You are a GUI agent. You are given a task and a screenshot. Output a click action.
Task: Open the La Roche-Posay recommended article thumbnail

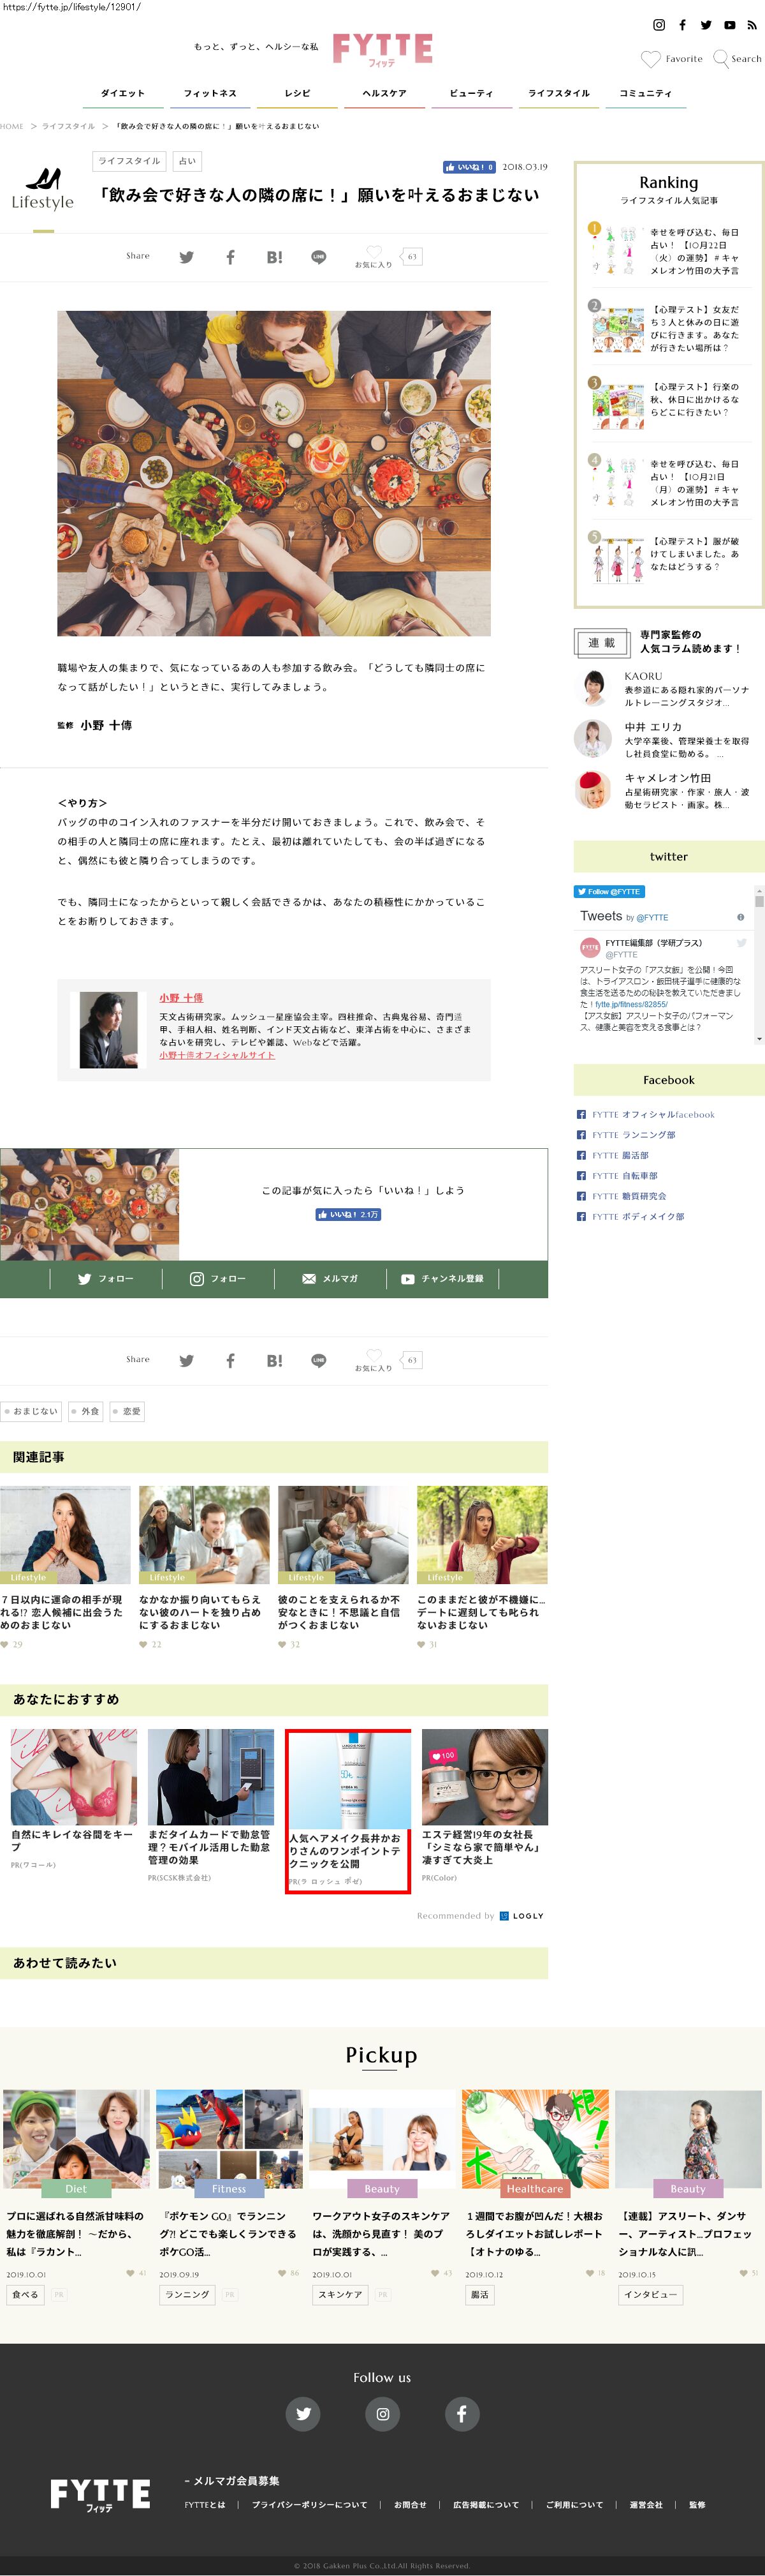pos(347,1781)
